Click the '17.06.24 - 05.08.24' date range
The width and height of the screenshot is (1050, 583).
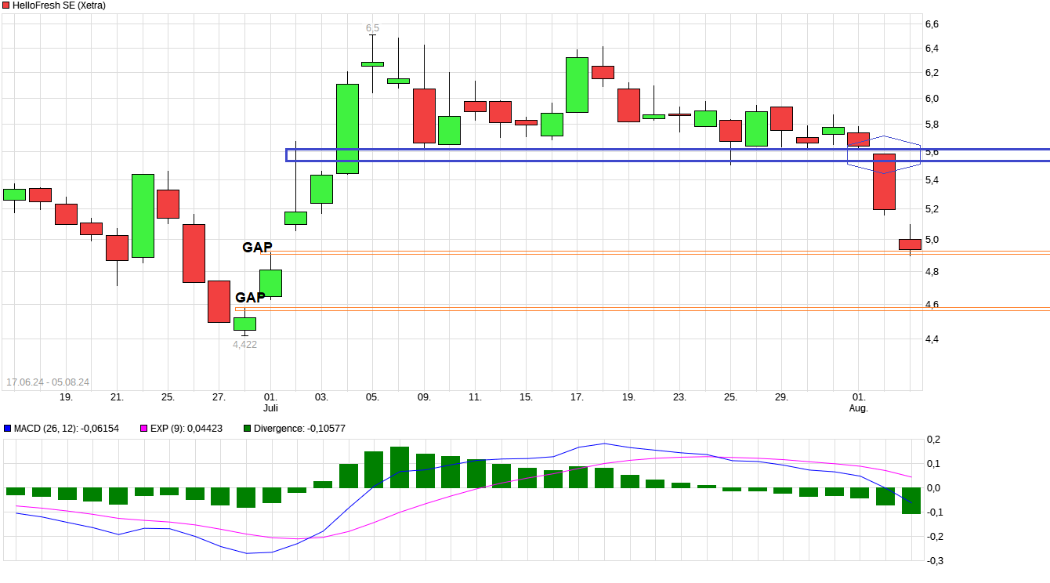pos(48,382)
